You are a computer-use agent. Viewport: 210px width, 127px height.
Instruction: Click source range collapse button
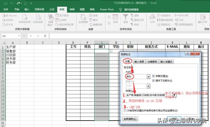click(x=174, y=95)
